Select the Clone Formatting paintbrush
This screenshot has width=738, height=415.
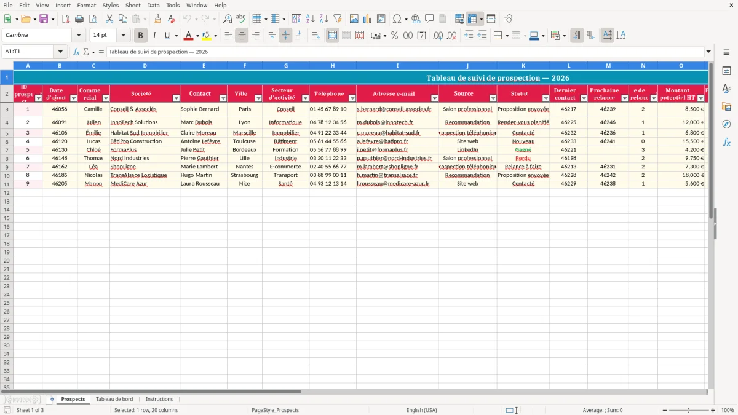(157, 19)
